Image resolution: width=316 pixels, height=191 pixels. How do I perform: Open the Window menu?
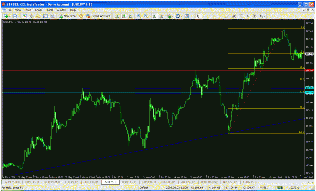[61, 10]
